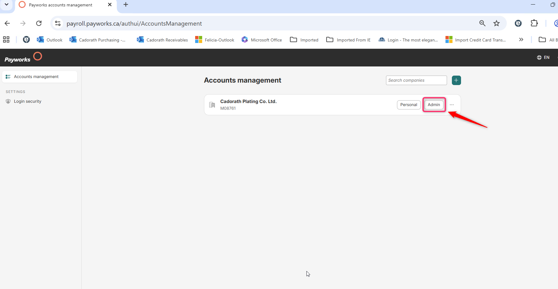Click the Search companies field

[416, 80]
